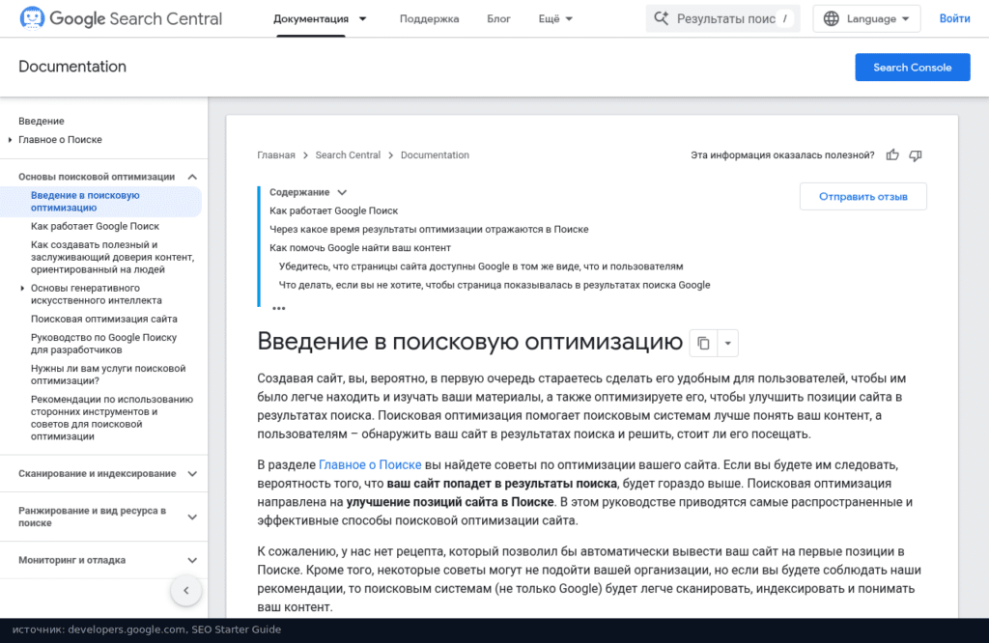This screenshot has width=989, height=643.
Task: Collapse Основы поисковой оптимизации section
Action: tap(192, 177)
